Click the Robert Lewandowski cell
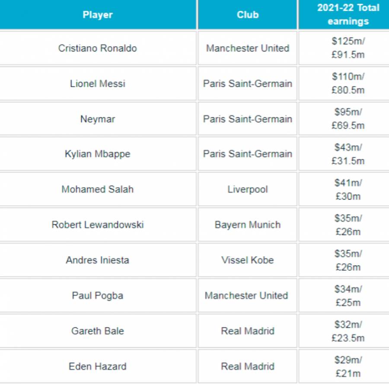 [98, 225]
